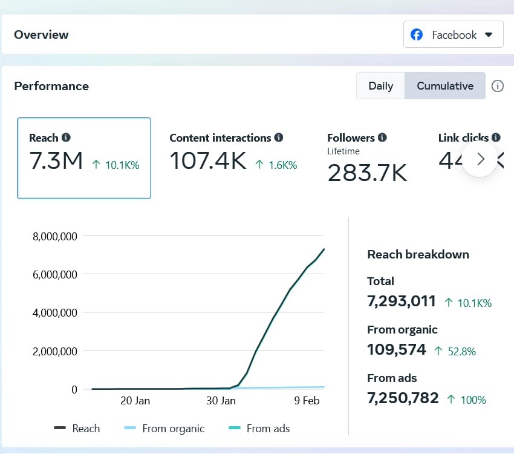Click the up arrow next to From organic 52.8%
The image size is (514, 454).
click(x=438, y=351)
